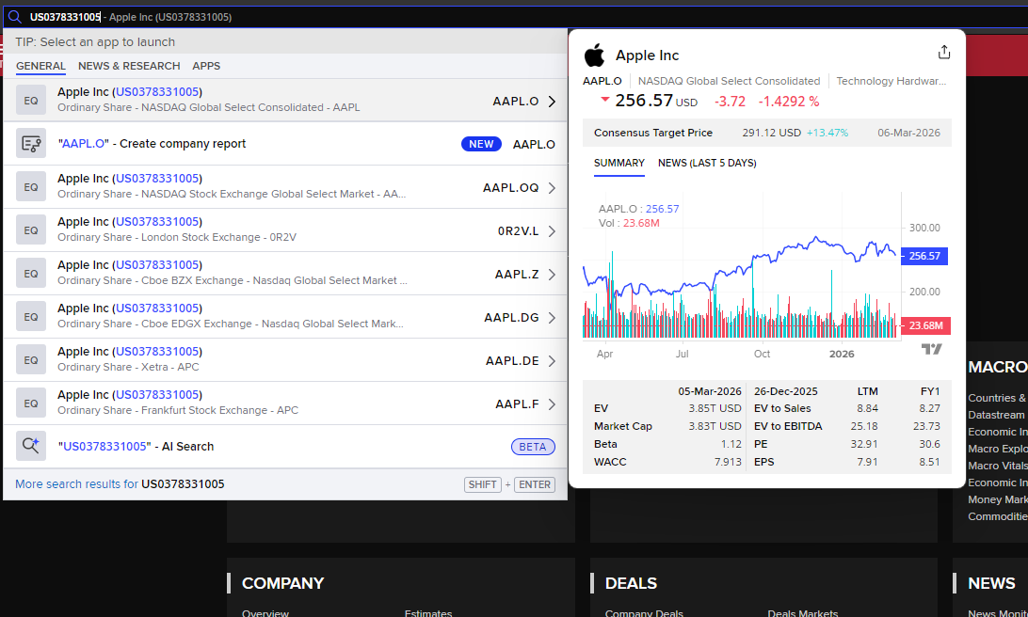1028x617 pixels.
Task: Expand the AAPL.O result chevron
Action: point(552,101)
